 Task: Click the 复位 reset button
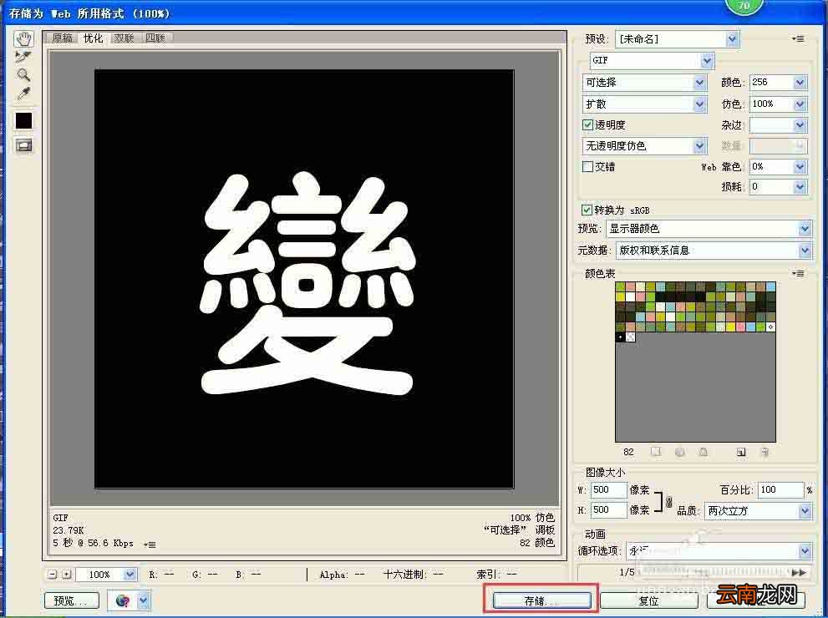click(x=649, y=600)
